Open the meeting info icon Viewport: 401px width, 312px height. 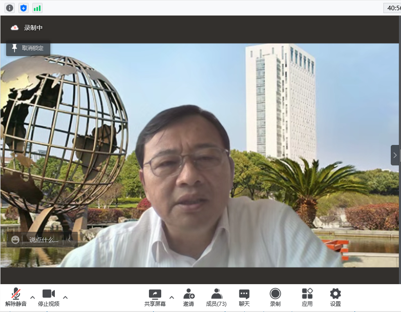[x=9, y=8]
